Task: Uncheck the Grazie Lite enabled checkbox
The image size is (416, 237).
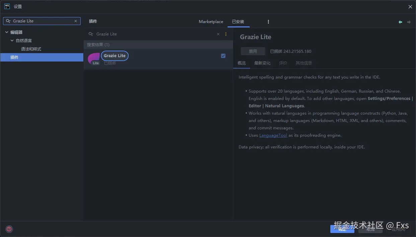Action: [223, 56]
